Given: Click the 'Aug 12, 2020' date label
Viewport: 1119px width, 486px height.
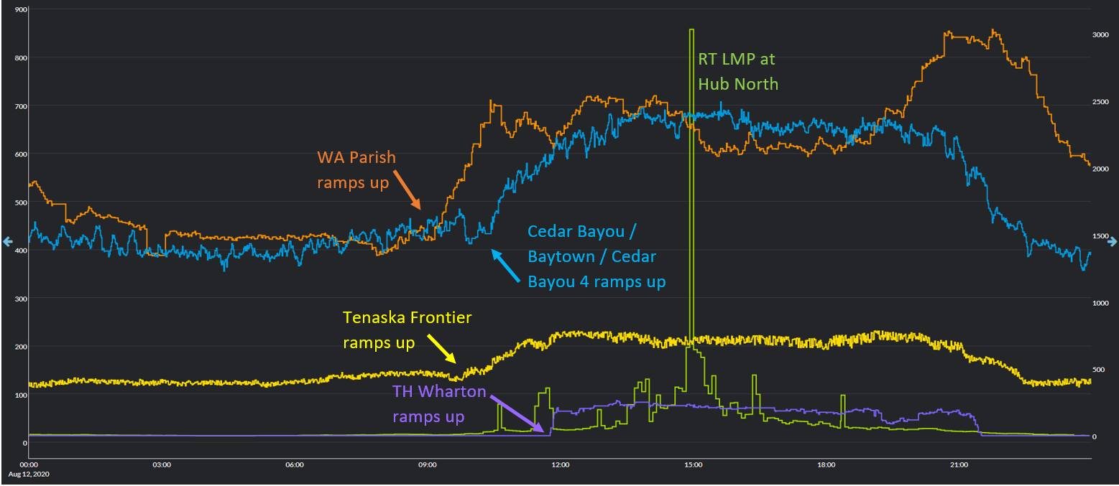Looking at the screenshot, I should [x=28, y=475].
